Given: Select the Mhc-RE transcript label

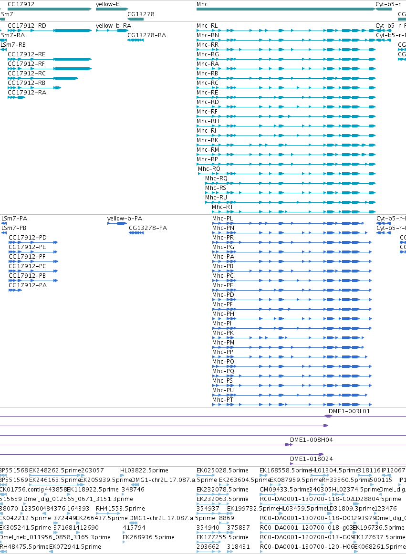Looking at the screenshot, I should point(208,93).
